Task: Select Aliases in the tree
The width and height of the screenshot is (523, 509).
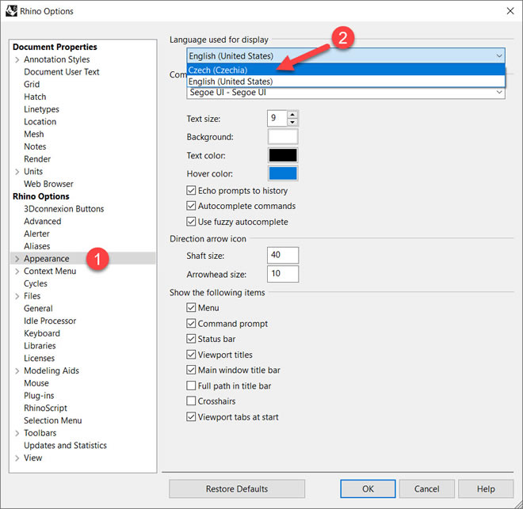Action: (x=37, y=246)
